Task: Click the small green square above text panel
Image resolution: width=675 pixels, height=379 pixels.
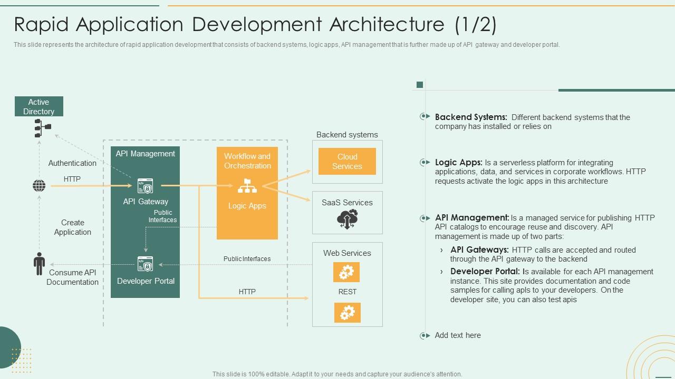Action: tap(420, 85)
